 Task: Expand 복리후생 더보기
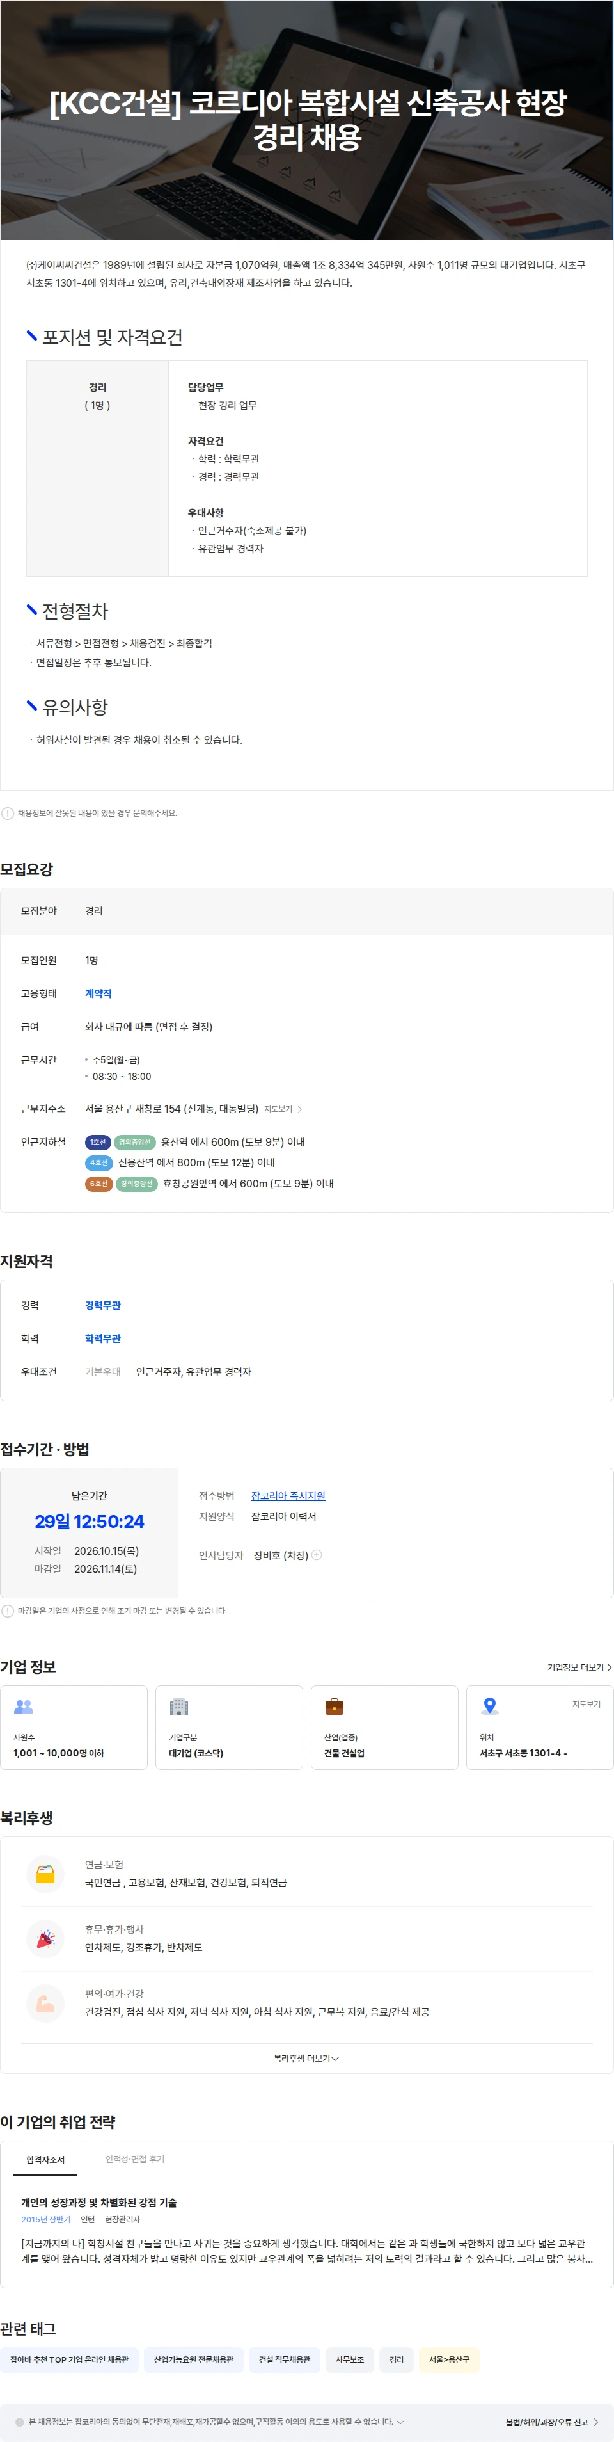coord(306,2058)
